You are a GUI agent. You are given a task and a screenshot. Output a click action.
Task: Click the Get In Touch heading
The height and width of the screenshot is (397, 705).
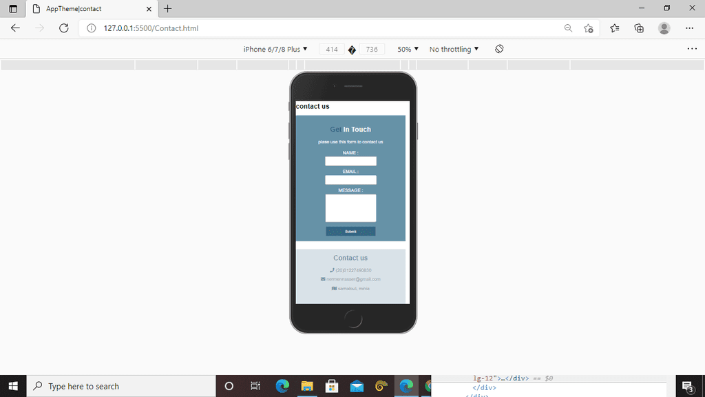tap(350, 129)
